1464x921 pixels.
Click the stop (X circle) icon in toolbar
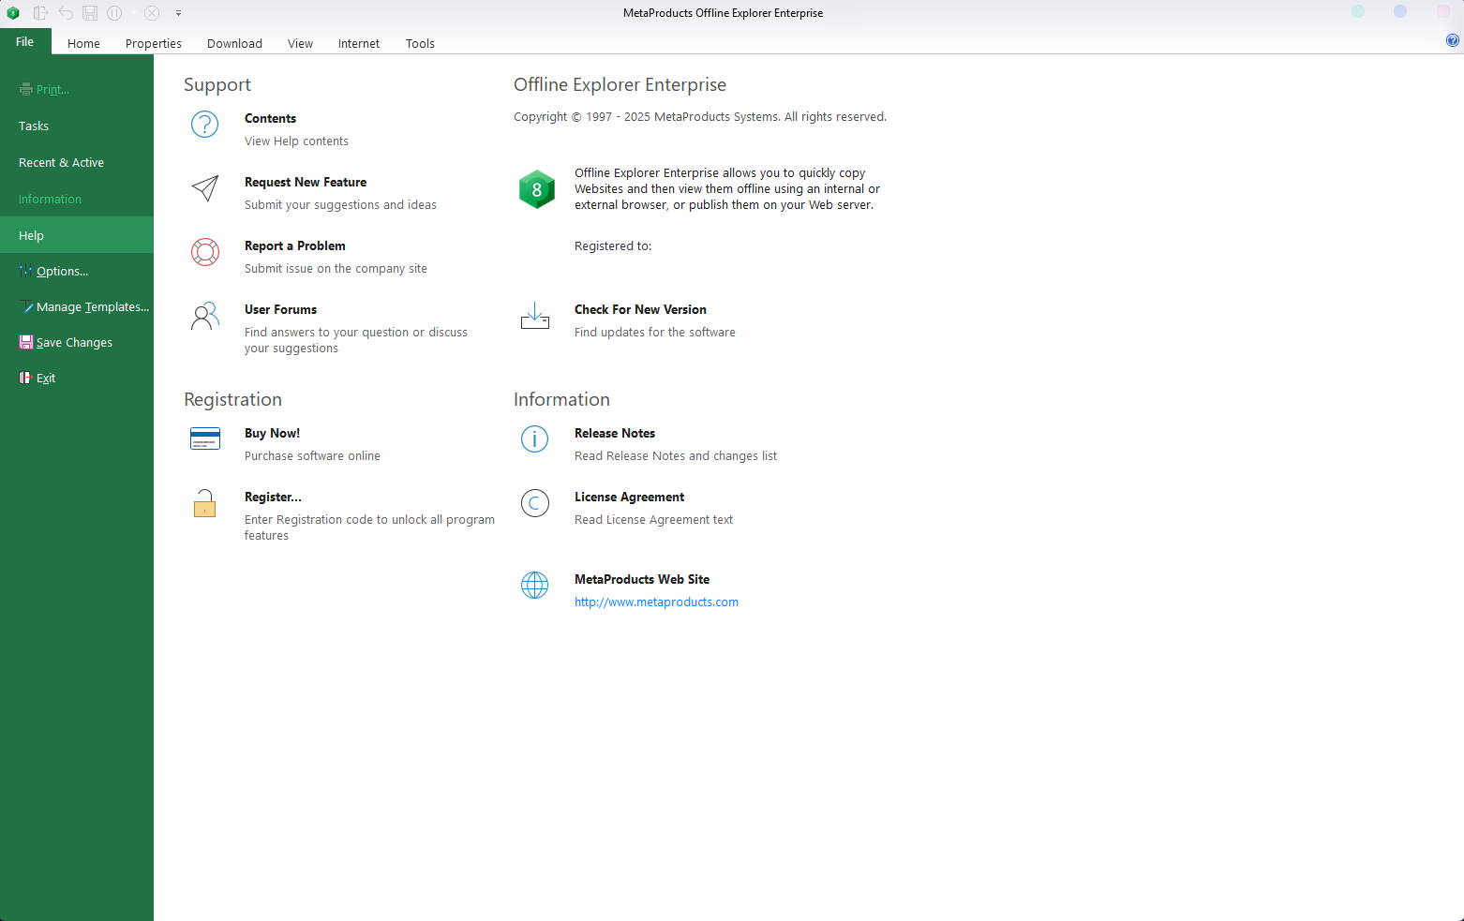[152, 13]
